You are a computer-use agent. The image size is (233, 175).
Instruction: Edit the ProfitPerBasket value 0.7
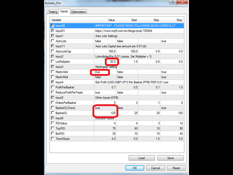[105, 87]
